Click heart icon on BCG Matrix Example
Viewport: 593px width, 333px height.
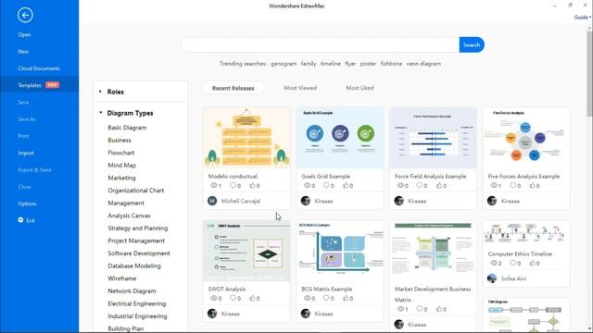(326, 298)
